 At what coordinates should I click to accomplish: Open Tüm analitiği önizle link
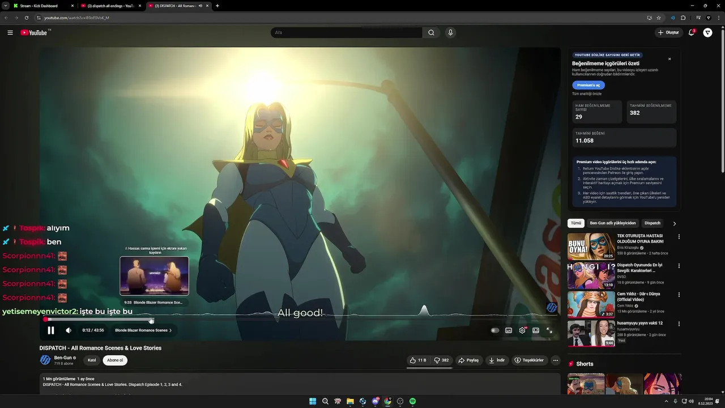(587, 94)
